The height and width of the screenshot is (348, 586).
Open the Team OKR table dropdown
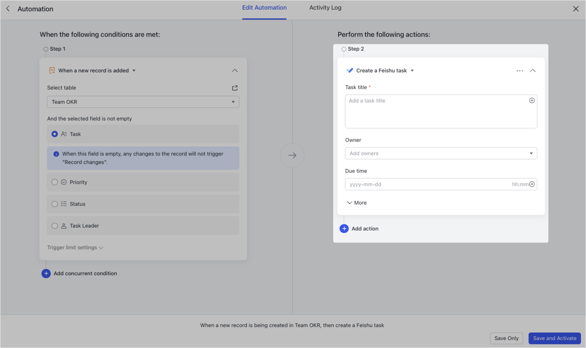coord(143,102)
